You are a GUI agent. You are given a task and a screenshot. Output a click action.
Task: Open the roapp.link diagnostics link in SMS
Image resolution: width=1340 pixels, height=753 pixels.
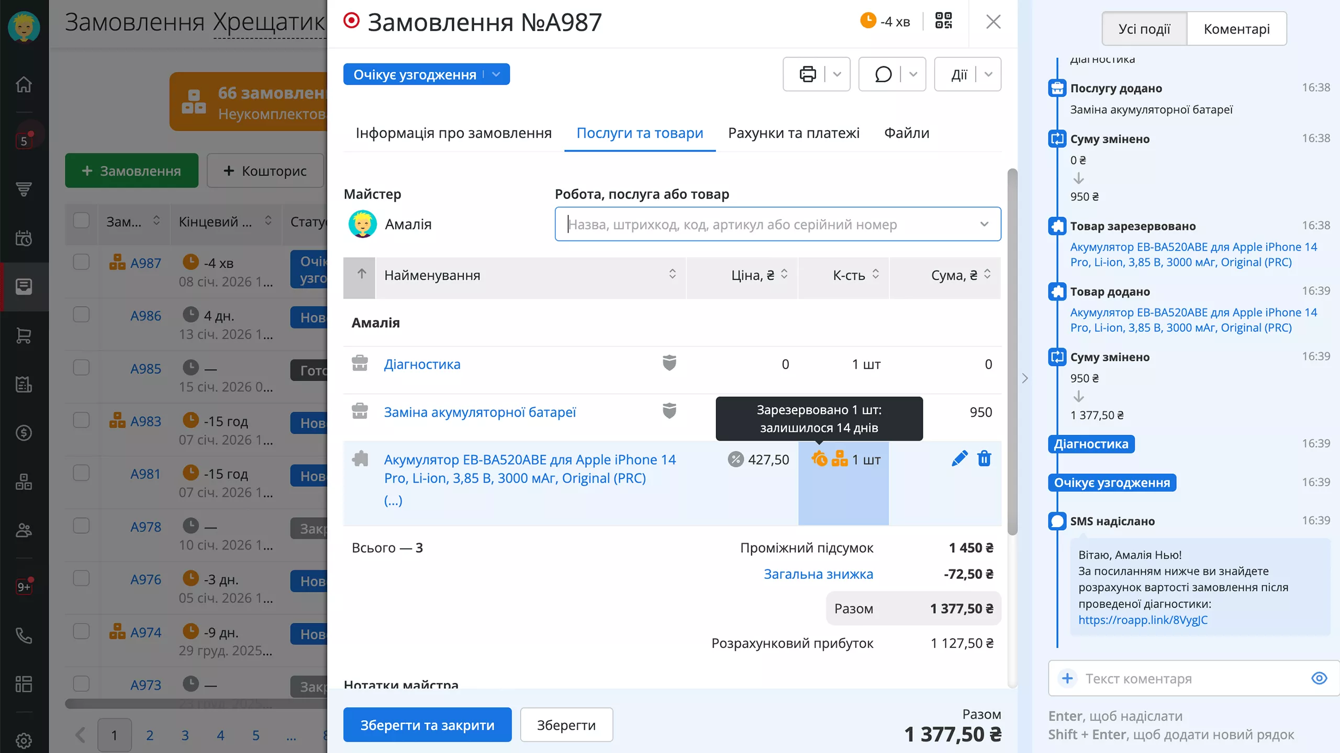tap(1144, 620)
